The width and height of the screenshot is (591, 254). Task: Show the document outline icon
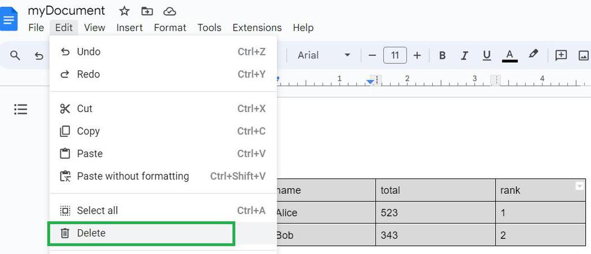[x=21, y=109]
